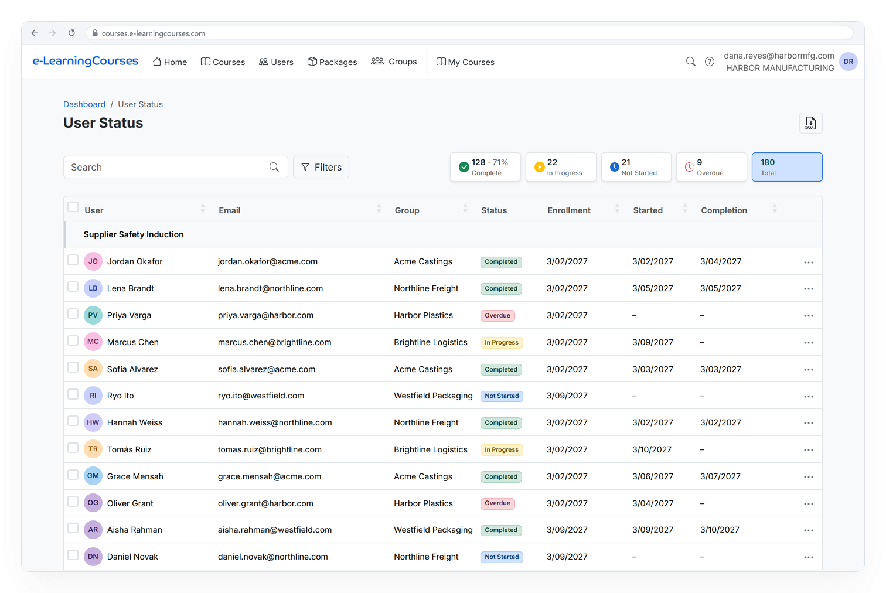Open the Users navigation item
This screenshot has width=886, height=593.
pos(276,62)
